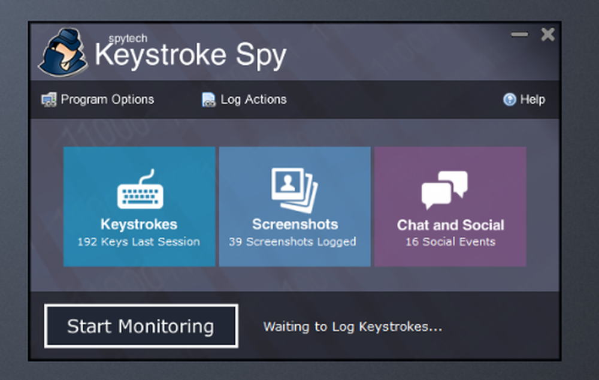Click "16 Social Events" text
Viewport: 599px width, 380px height.
(x=450, y=242)
